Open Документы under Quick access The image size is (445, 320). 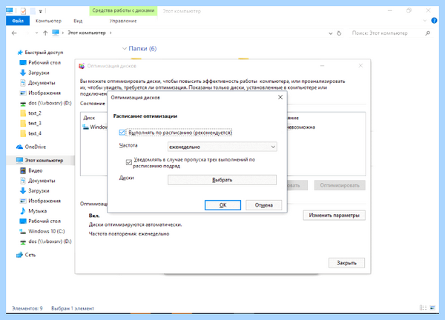(42, 83)
